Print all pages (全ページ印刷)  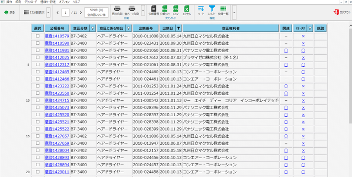tap(132, 10)
